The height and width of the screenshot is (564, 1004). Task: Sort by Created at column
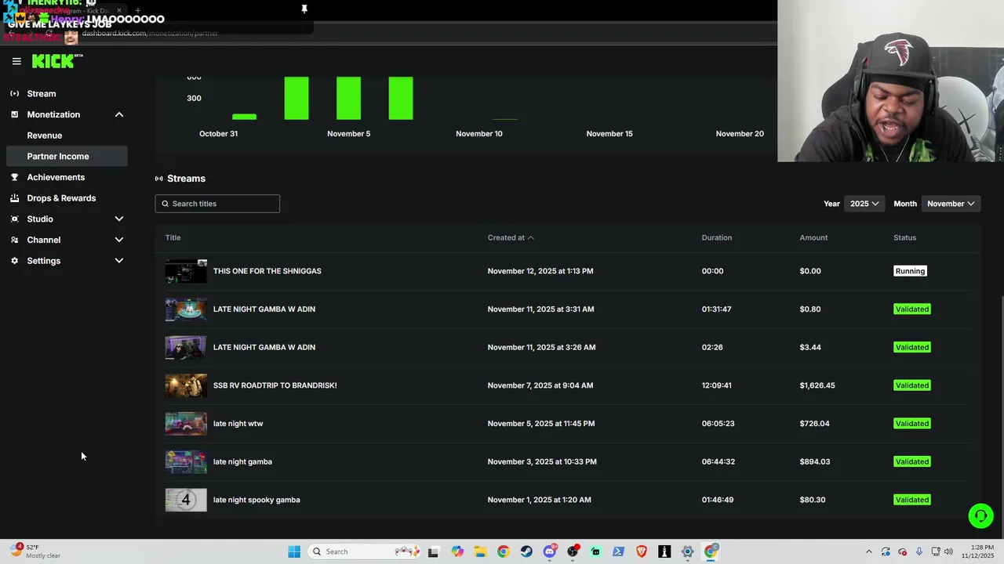tap(510, 237)
